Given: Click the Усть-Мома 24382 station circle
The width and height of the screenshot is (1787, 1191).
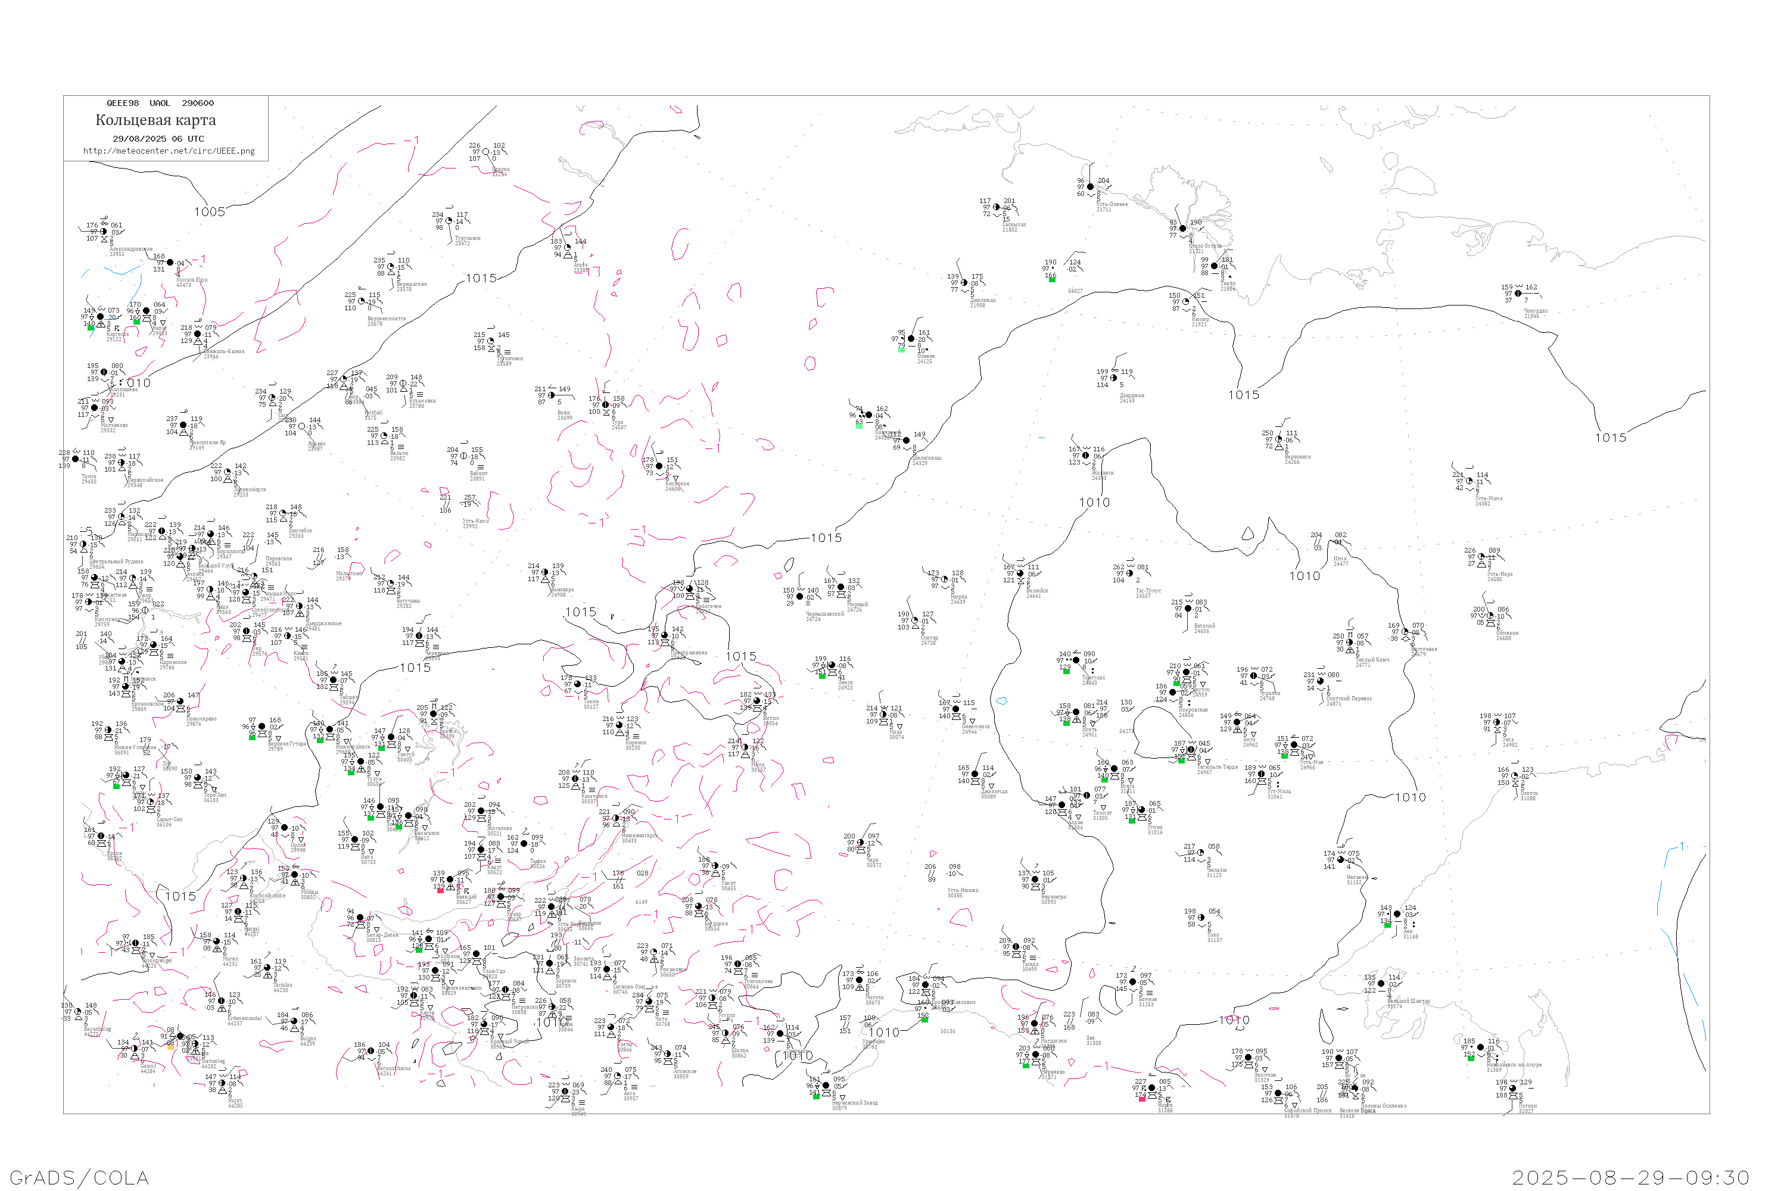Looking at the screenshot, I should (x=1470, y=482).
